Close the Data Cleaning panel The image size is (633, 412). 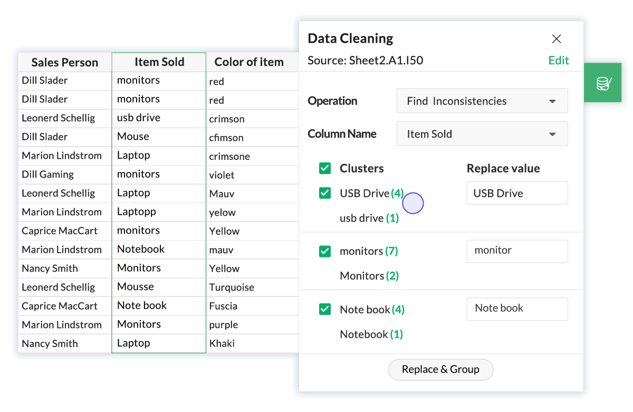pyautogui.click(x=556, y=39)
